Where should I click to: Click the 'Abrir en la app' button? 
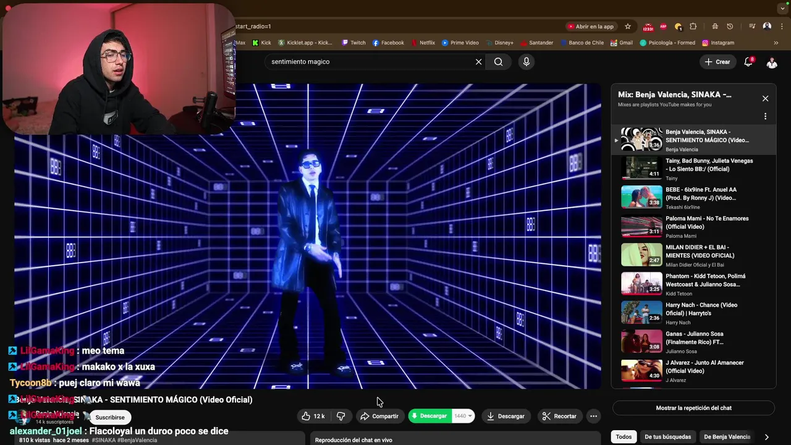590,27
